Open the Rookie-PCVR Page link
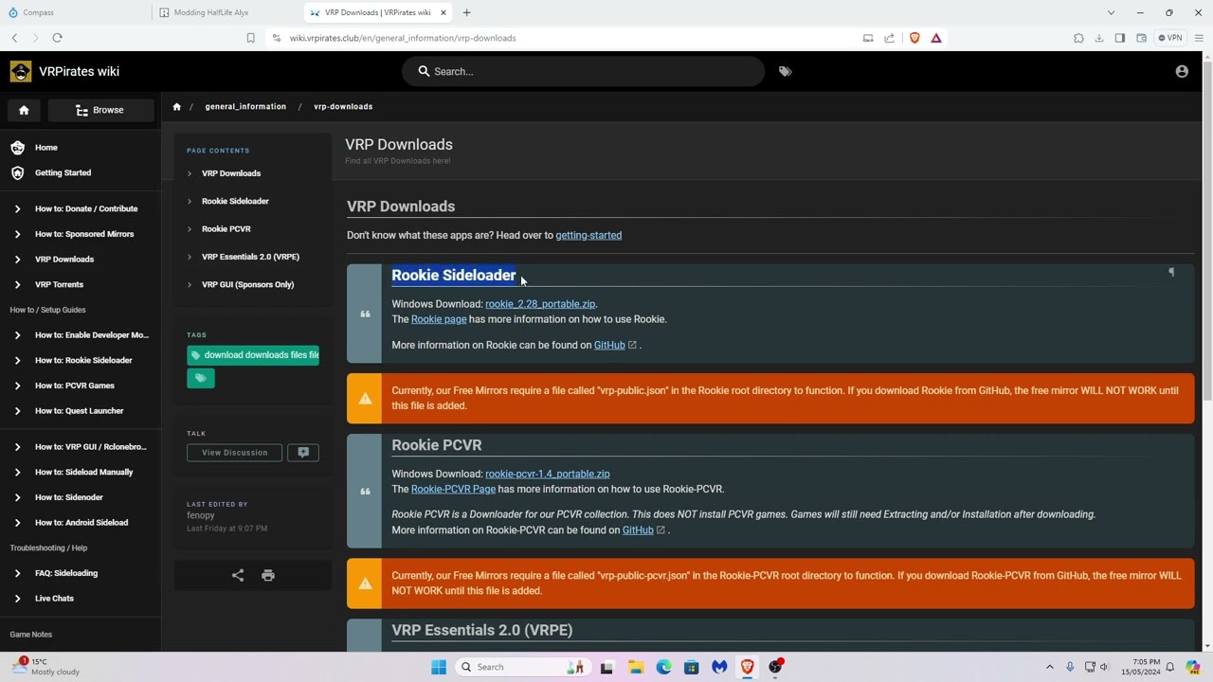The image size is (1213, 682). (x=453, y=489)
